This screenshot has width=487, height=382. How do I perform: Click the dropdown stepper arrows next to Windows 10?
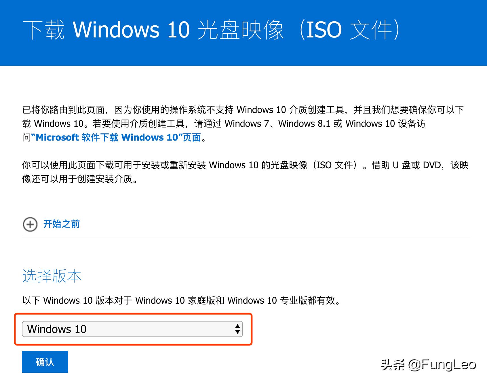pos(237,328)
